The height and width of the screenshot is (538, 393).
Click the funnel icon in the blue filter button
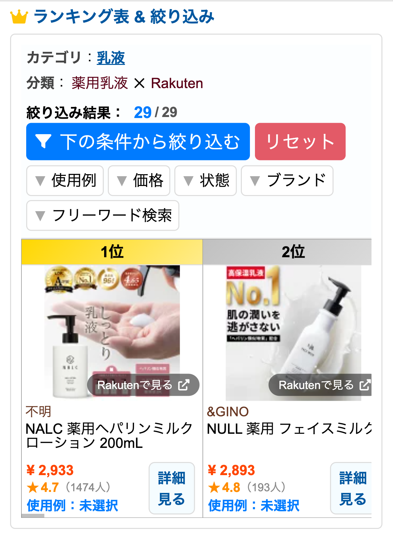coord(43,141)
